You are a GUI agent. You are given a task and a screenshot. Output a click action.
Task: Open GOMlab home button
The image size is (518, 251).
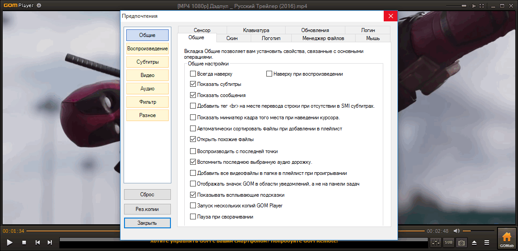click(507, 239)
